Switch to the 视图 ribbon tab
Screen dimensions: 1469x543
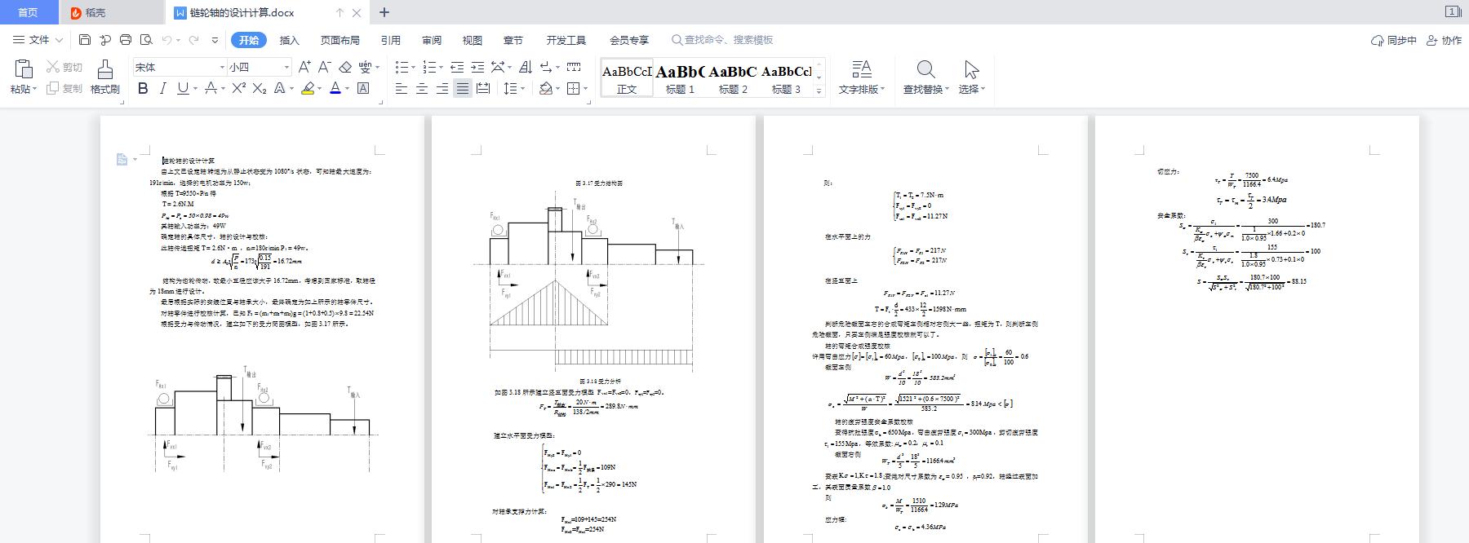(x=473, y=40)
